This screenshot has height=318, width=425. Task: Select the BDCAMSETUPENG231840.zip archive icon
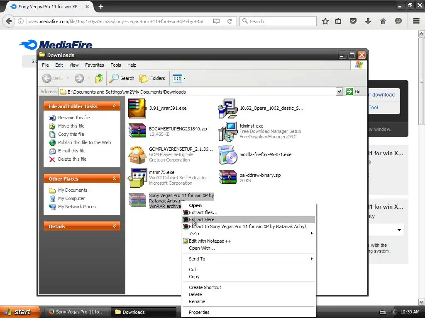tap(137, 131)
